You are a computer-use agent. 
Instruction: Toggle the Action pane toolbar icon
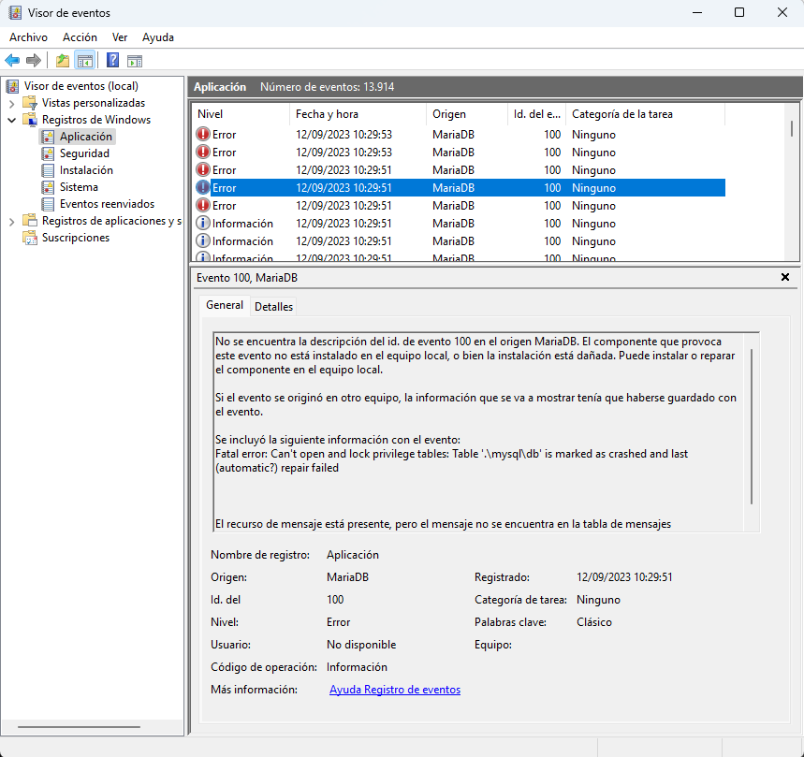[x=135, y=61]
